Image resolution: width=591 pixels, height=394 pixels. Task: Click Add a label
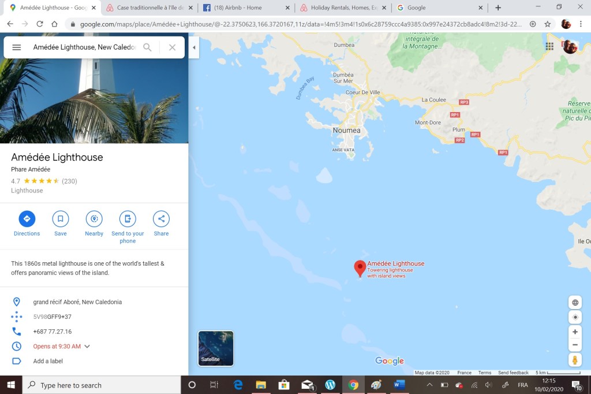tap(48, 361)
